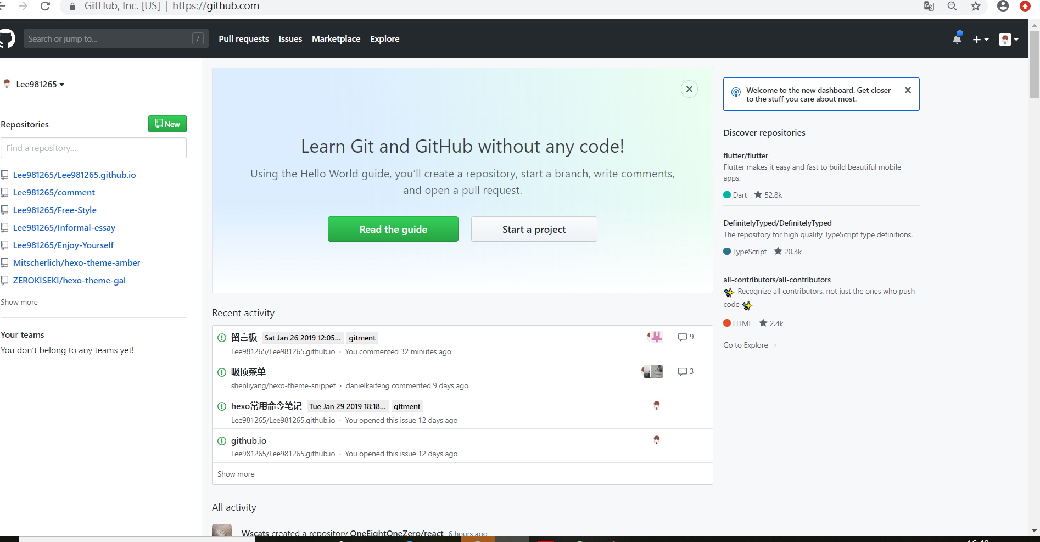This screenshot has width=1040, height=542.
Task: Open DefinitelyTyped/DefinitelyTyped repository
Action: tap(778, 223)
